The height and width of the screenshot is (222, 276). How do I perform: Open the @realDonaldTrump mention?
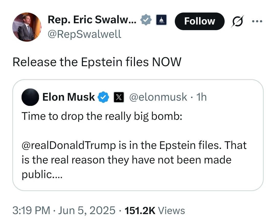(68, 145)
